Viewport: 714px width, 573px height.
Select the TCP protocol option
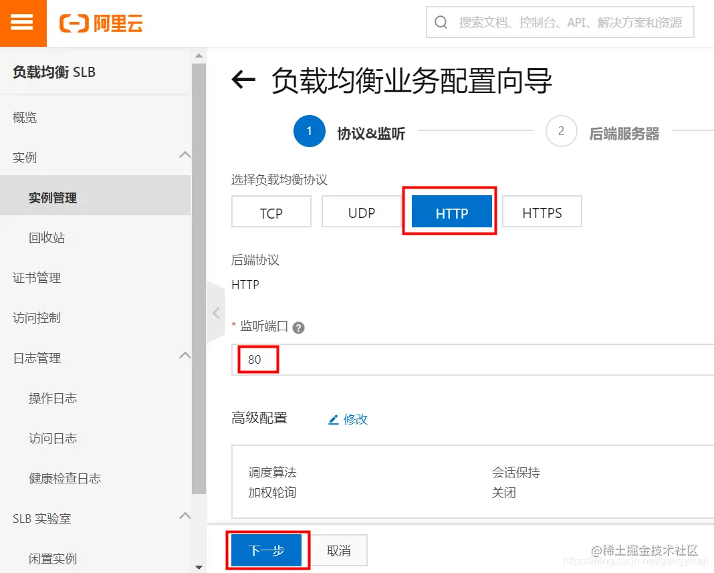point(271,211)
